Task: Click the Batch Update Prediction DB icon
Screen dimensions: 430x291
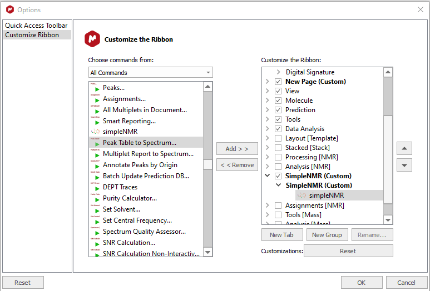Action: [95, 175]
